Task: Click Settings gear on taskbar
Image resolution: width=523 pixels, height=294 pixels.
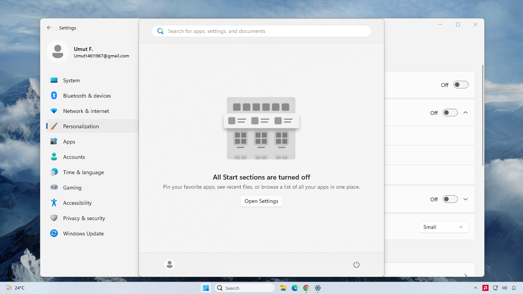Action: tap(318, 288)
